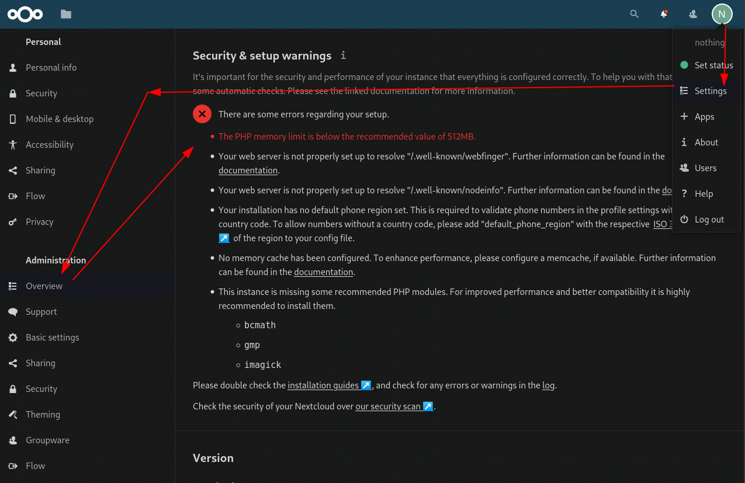745x483 pixels.
Task: Open the log link
Action: point(548,385)
